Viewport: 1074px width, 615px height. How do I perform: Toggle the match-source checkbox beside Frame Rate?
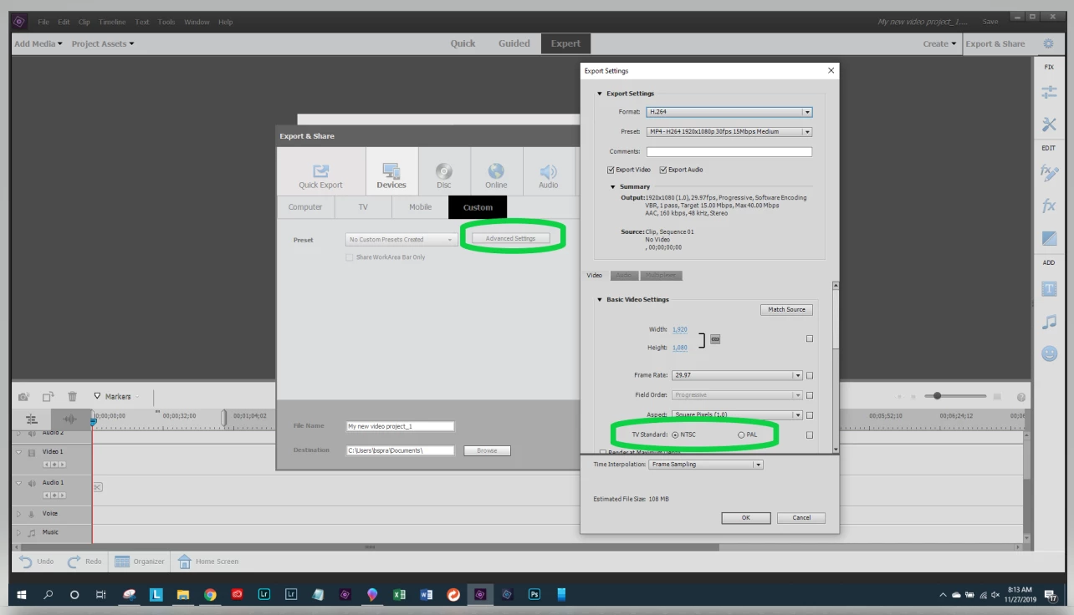click(x=810, y=376)
